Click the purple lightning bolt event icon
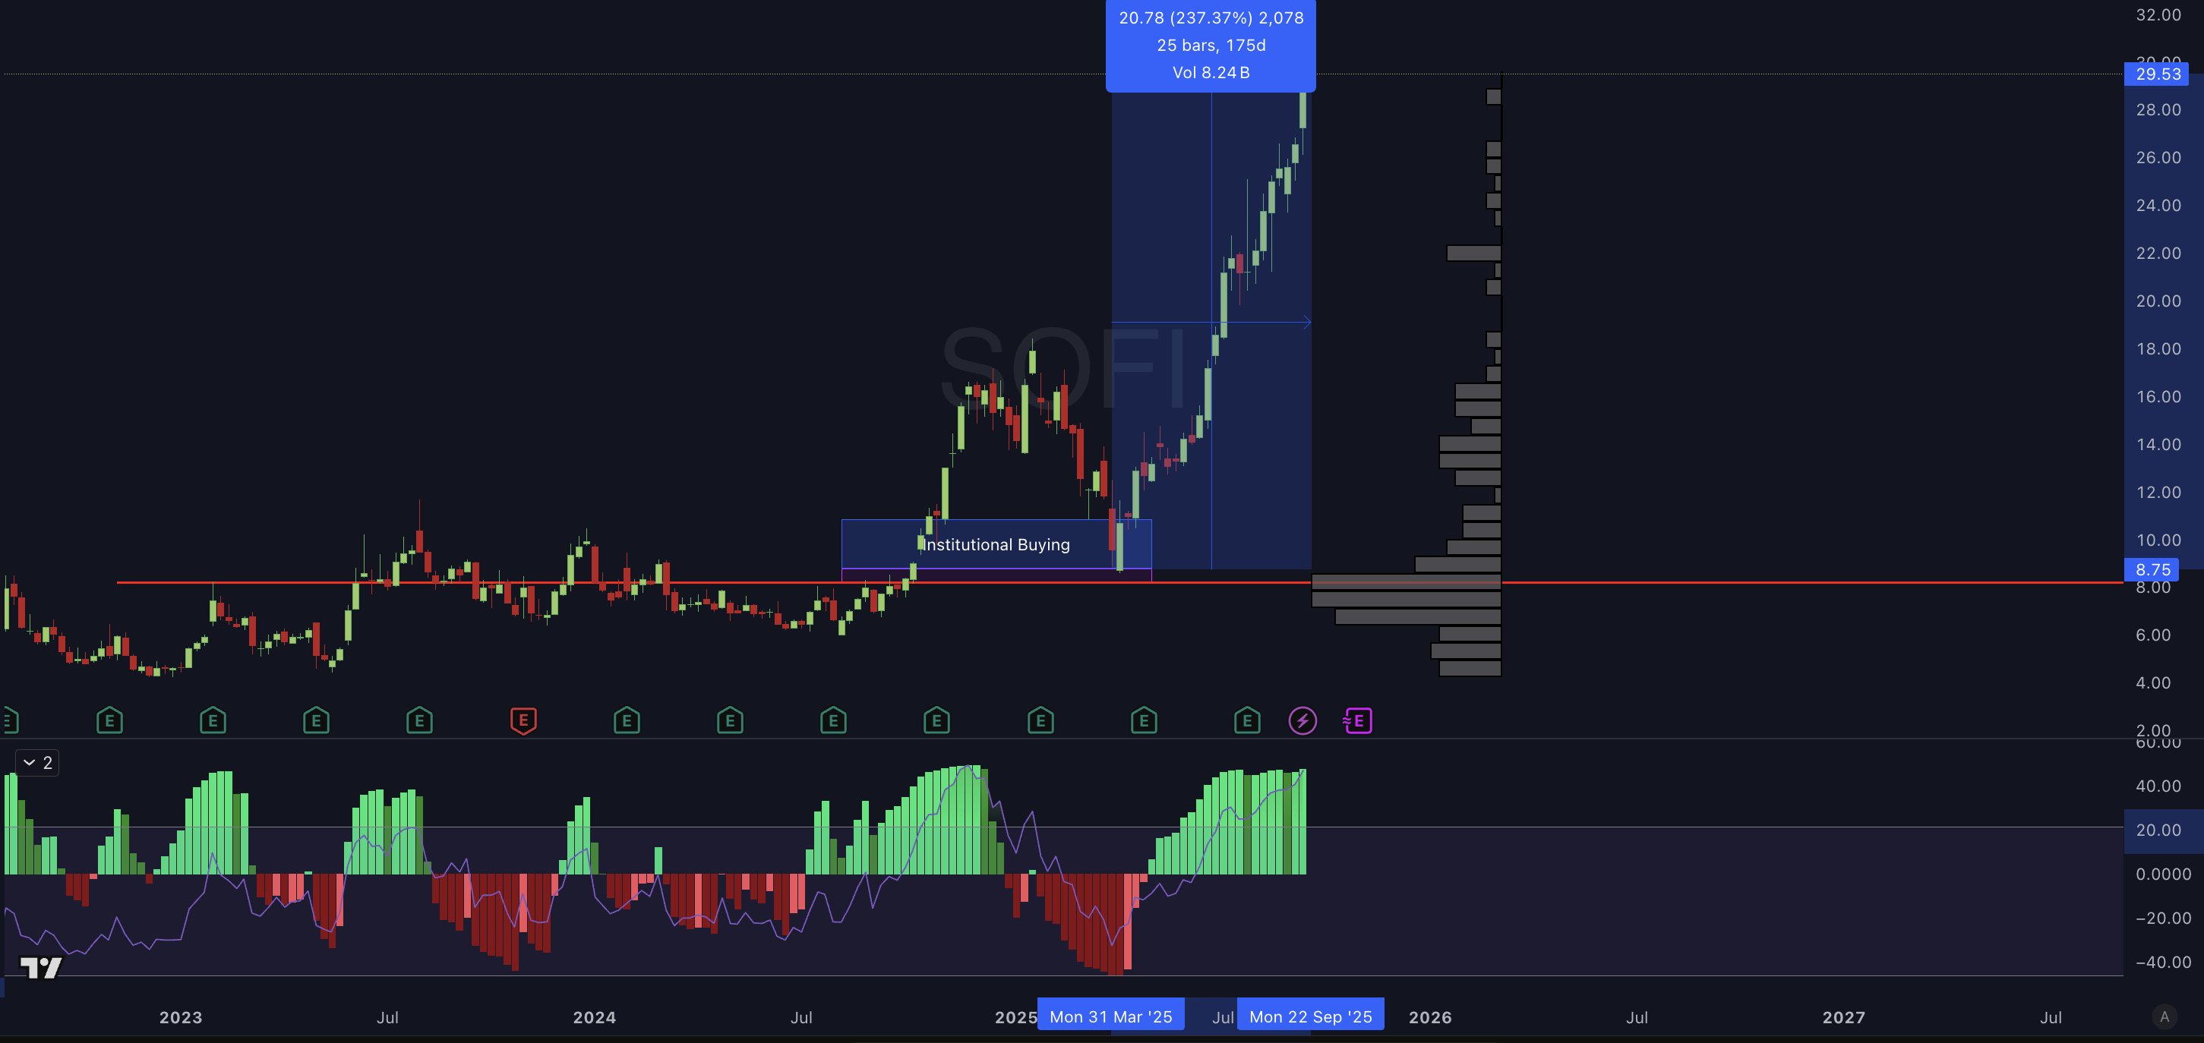 coord(1303,720)
